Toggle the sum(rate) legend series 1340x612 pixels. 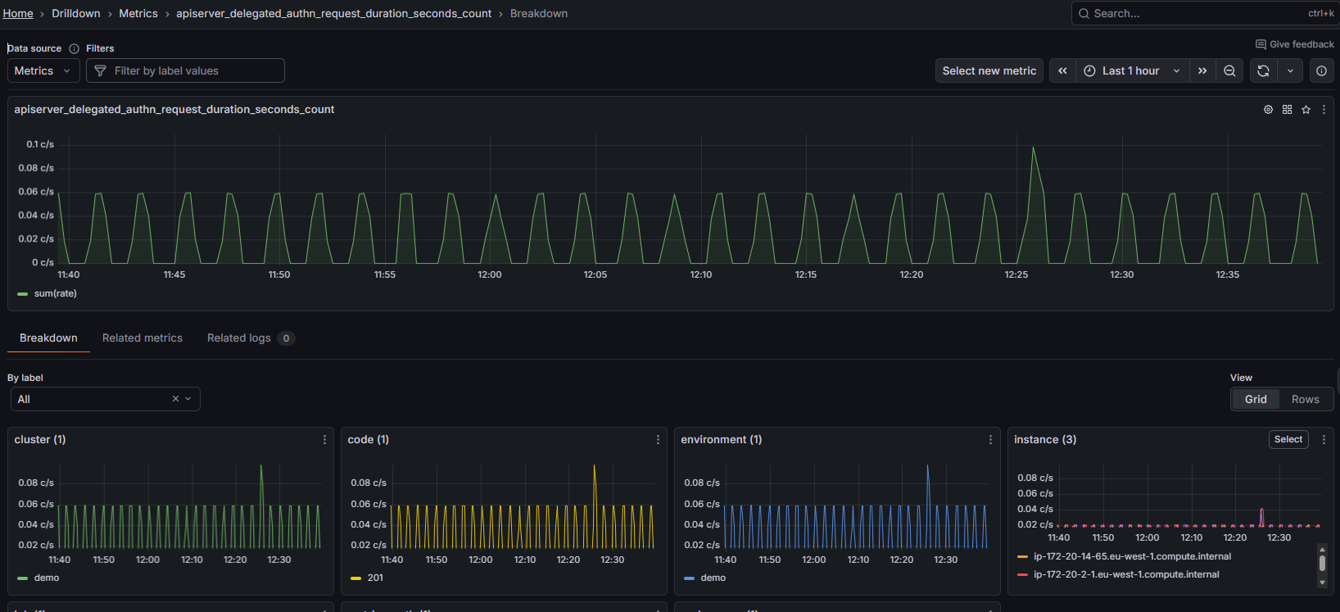[55, 293]
